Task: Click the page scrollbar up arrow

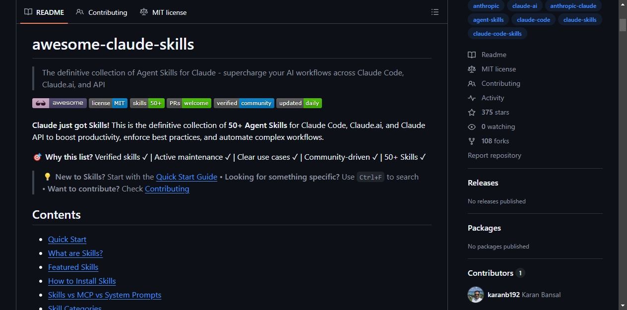Action: point(623,5)
